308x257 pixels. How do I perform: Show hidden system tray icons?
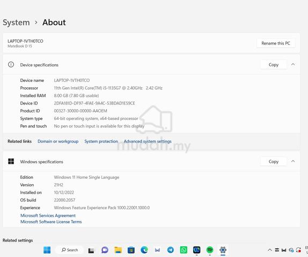click(x=270, y=250)
